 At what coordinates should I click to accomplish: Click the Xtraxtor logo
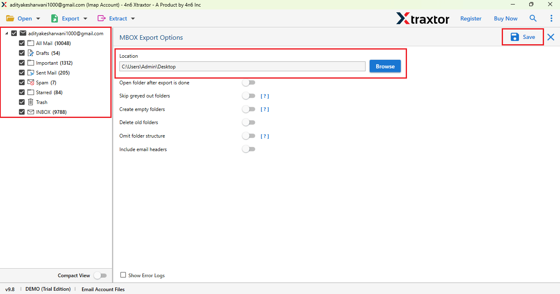tap(423, 18)
